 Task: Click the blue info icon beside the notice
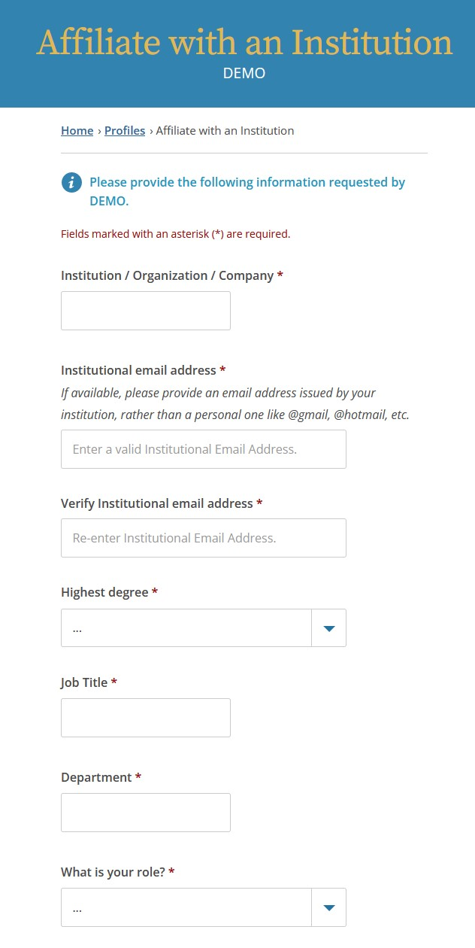[71, 182]
